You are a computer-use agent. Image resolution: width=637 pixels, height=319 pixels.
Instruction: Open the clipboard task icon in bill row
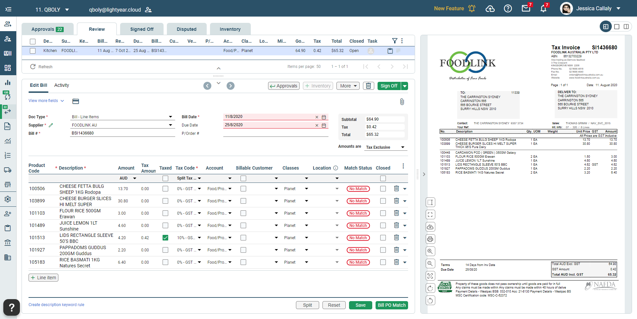[x=390, y=51]
